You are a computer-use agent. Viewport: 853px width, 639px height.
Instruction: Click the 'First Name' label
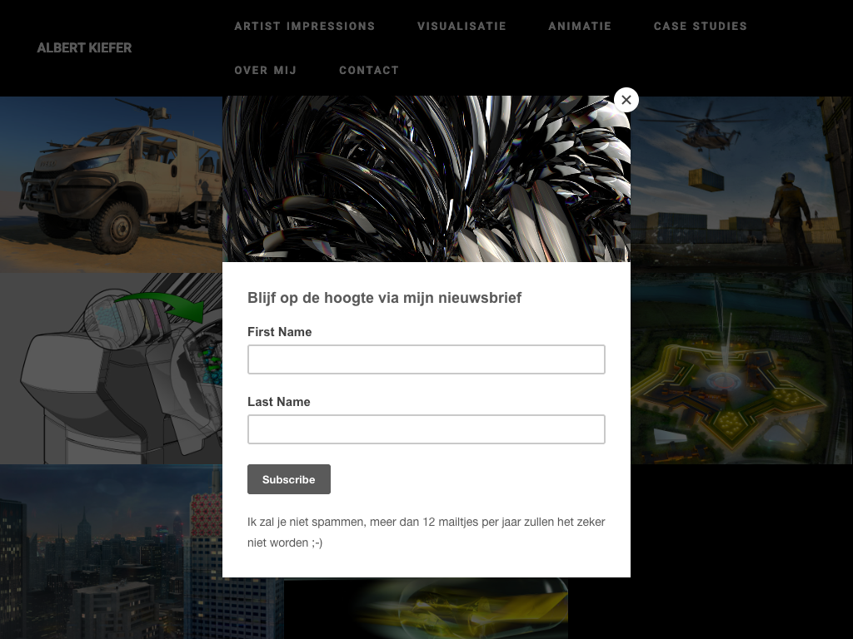280,332
